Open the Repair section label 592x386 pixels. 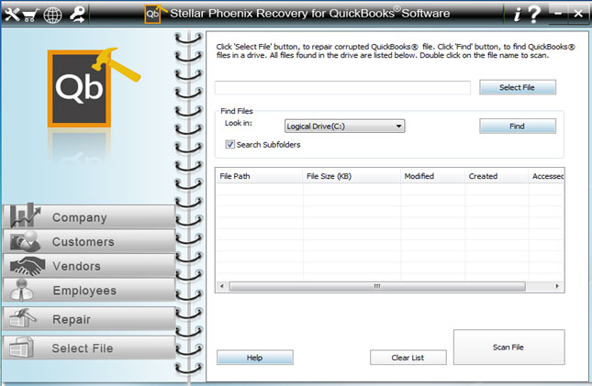pos(72,319)
